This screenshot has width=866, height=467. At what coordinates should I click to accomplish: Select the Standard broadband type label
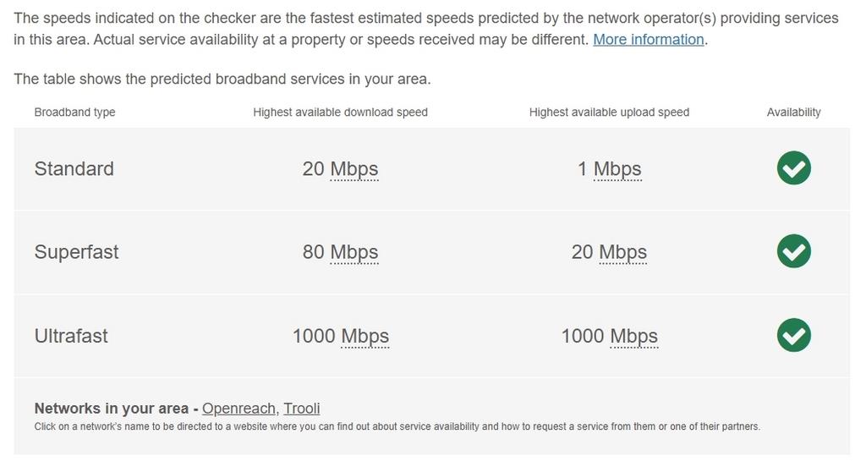[74, 169]
